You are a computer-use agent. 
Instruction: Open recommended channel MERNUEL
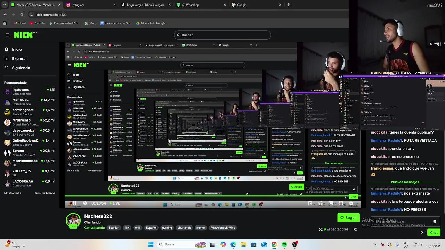coord(30,102)
